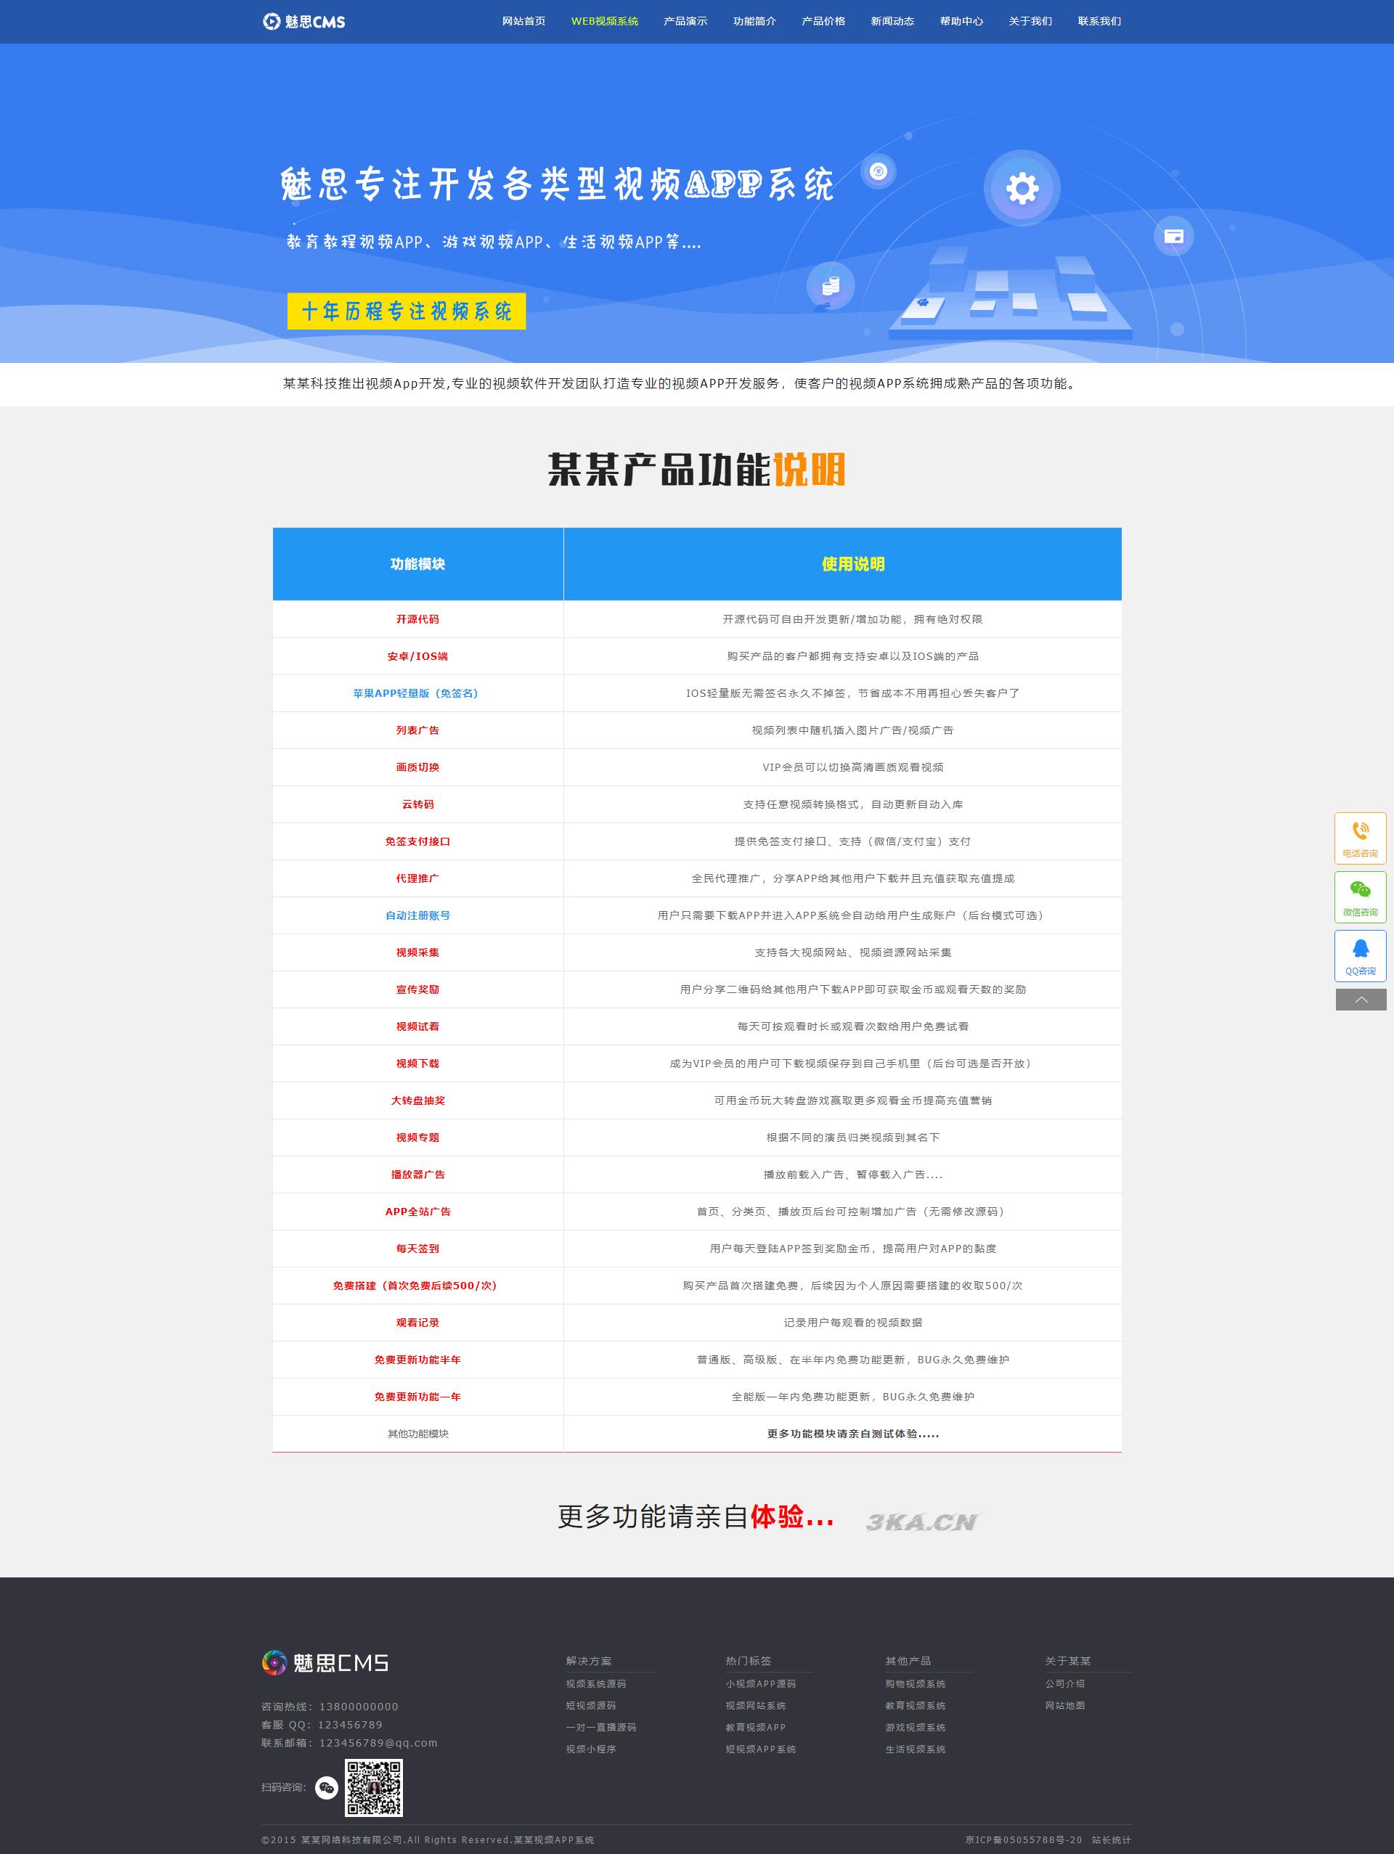1394x1854 pixels.
Task: Click the 自动注册账号 table link
Action: click(417, 915)
